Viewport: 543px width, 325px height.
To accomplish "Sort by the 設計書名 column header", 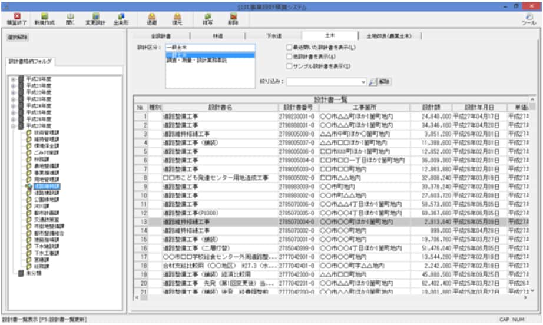I will click(x=220, y=107).
